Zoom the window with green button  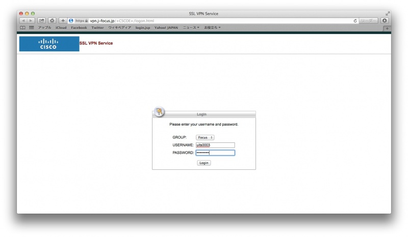pyautogui.click(x=33, y=14)
